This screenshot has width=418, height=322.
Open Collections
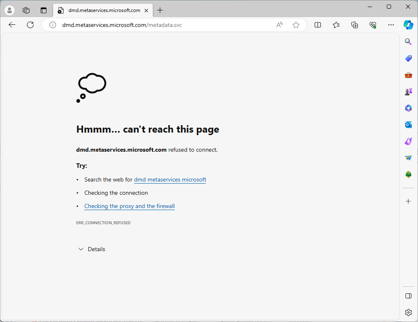354,25
